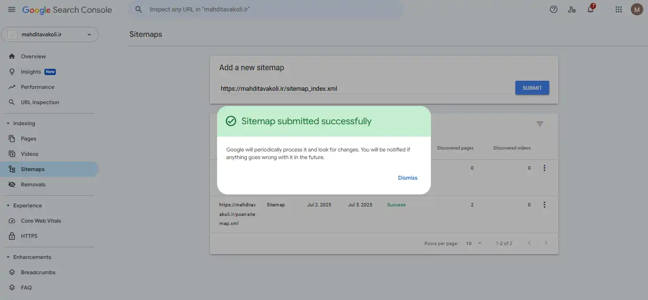Click the Removals icon in sidebar
Screen dimensions: 648x300
(12, 184)
